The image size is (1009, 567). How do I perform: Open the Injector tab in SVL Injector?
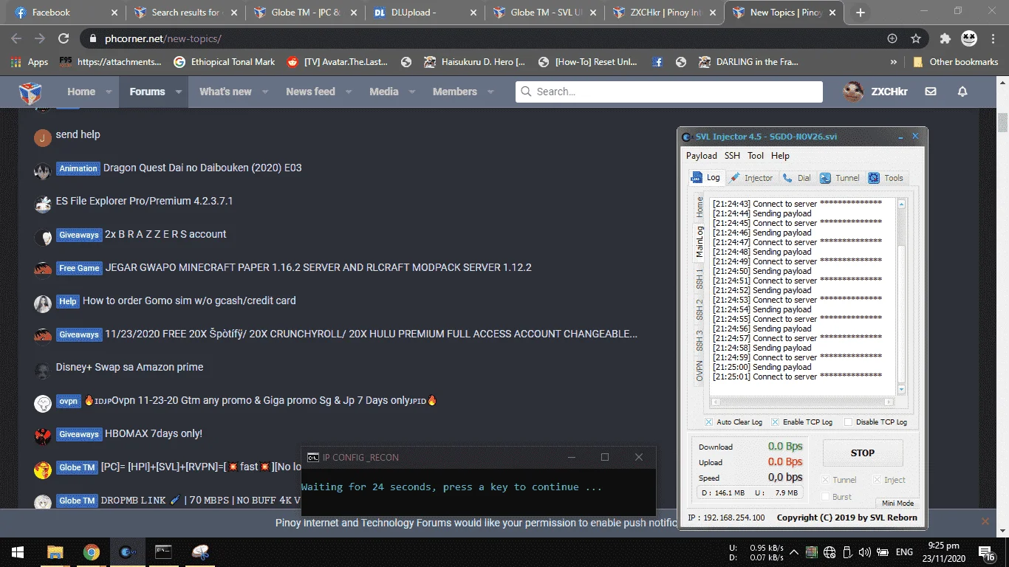point(751,178)
